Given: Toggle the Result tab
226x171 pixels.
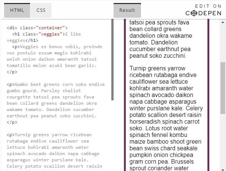Looking at the screenshot, I should [127, 11].
